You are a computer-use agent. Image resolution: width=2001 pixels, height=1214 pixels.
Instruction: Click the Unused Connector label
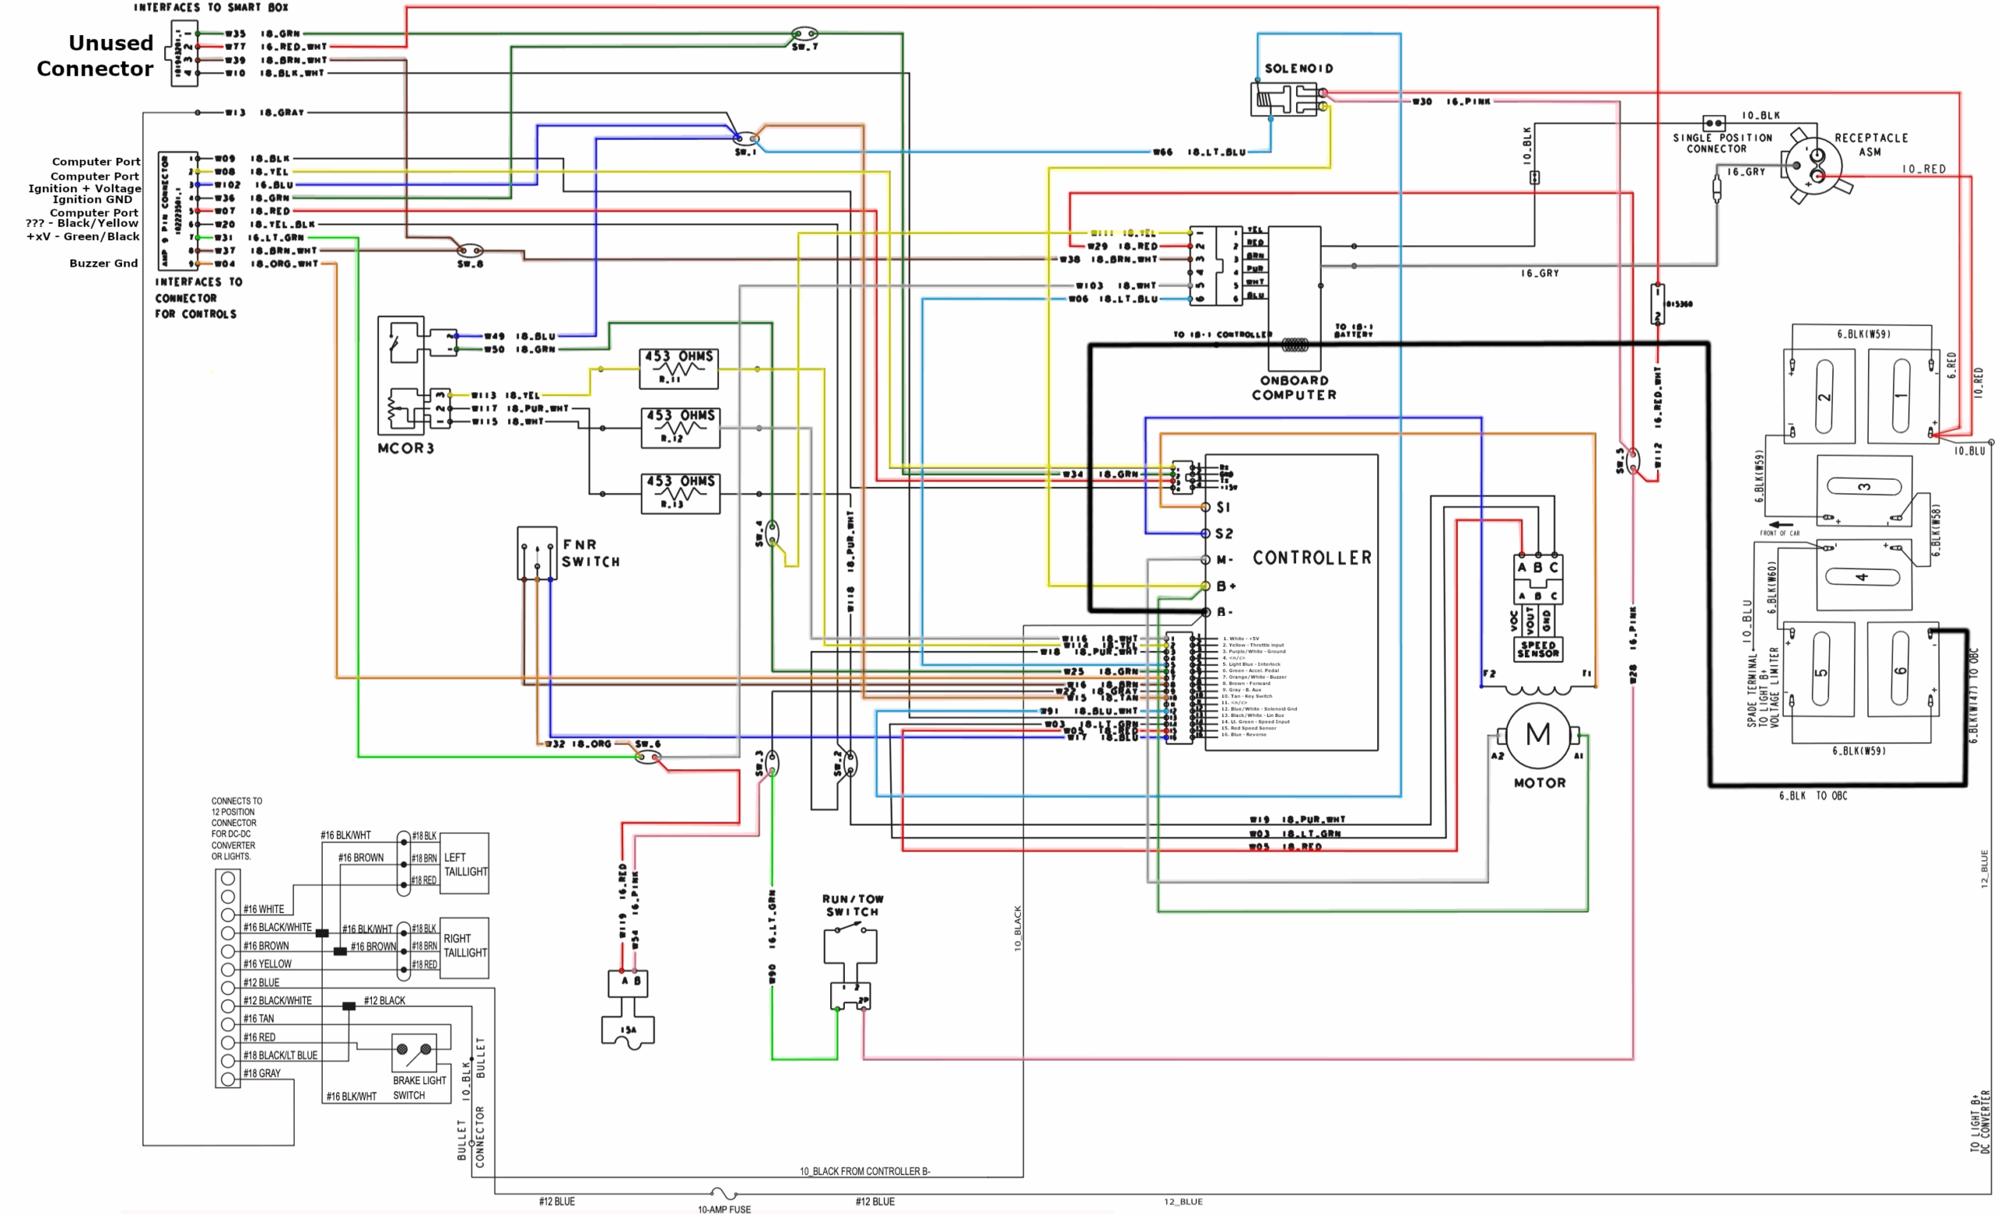coord(95,56)
